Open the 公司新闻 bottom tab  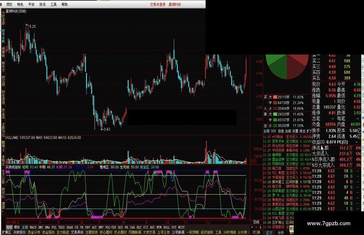point(178,232)
